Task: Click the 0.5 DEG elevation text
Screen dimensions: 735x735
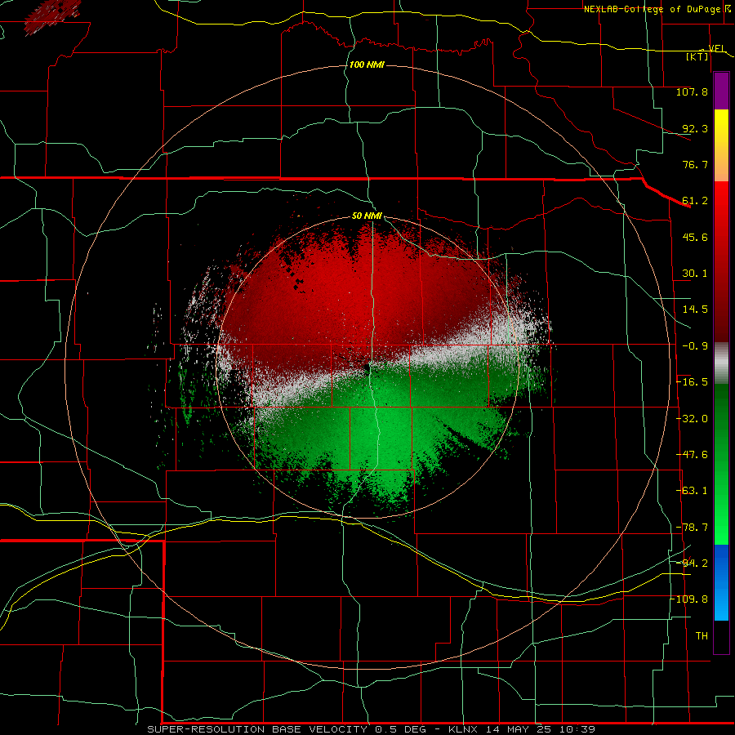Action: click(401, 729)
